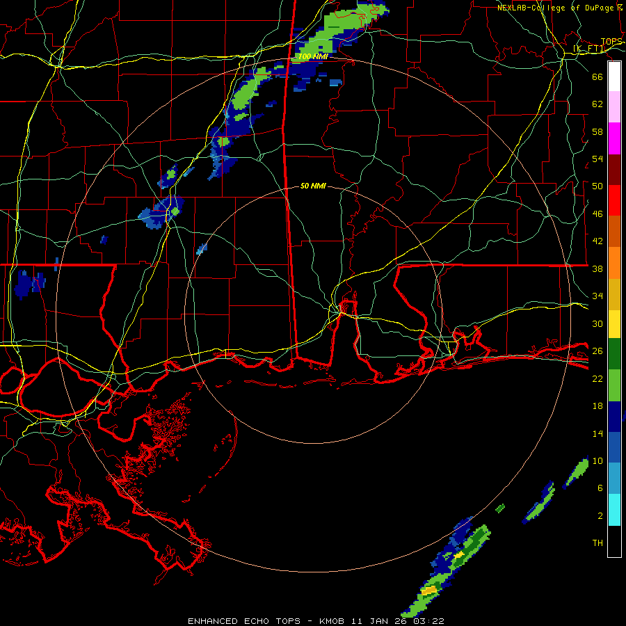Image resolution: width=626 pixels, height=626 pixels.
Task: Click the "TH" threshold legend label
Action: pyautogui.click(x=597, y=543)
